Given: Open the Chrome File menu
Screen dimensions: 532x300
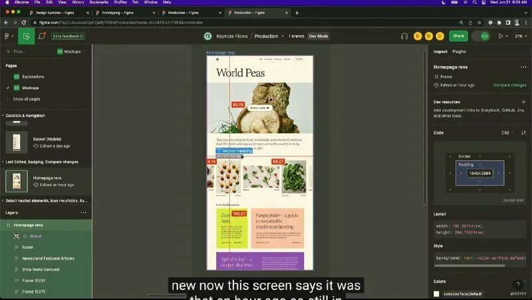Looking at the screenshot, I should pos(37,2).
